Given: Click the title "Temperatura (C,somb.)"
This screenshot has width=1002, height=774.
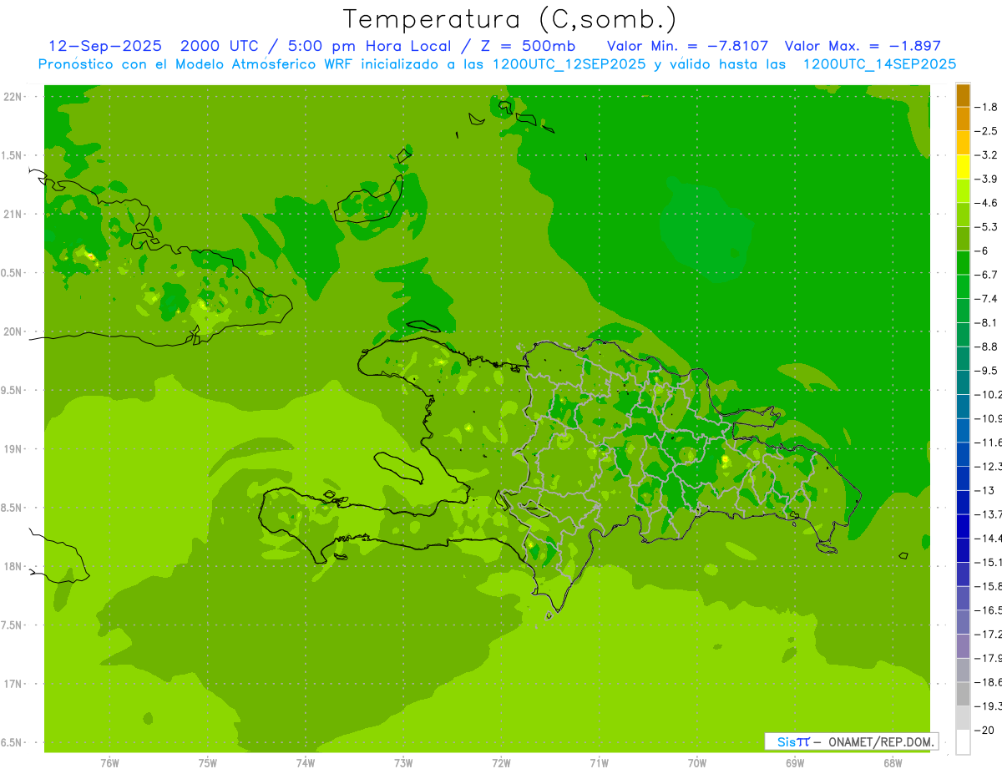Looking at the screenshot, I should (510, 18).
